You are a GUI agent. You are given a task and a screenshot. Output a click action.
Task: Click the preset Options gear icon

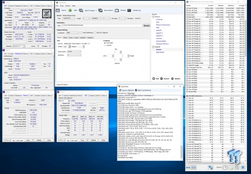[x=172, y=79]
